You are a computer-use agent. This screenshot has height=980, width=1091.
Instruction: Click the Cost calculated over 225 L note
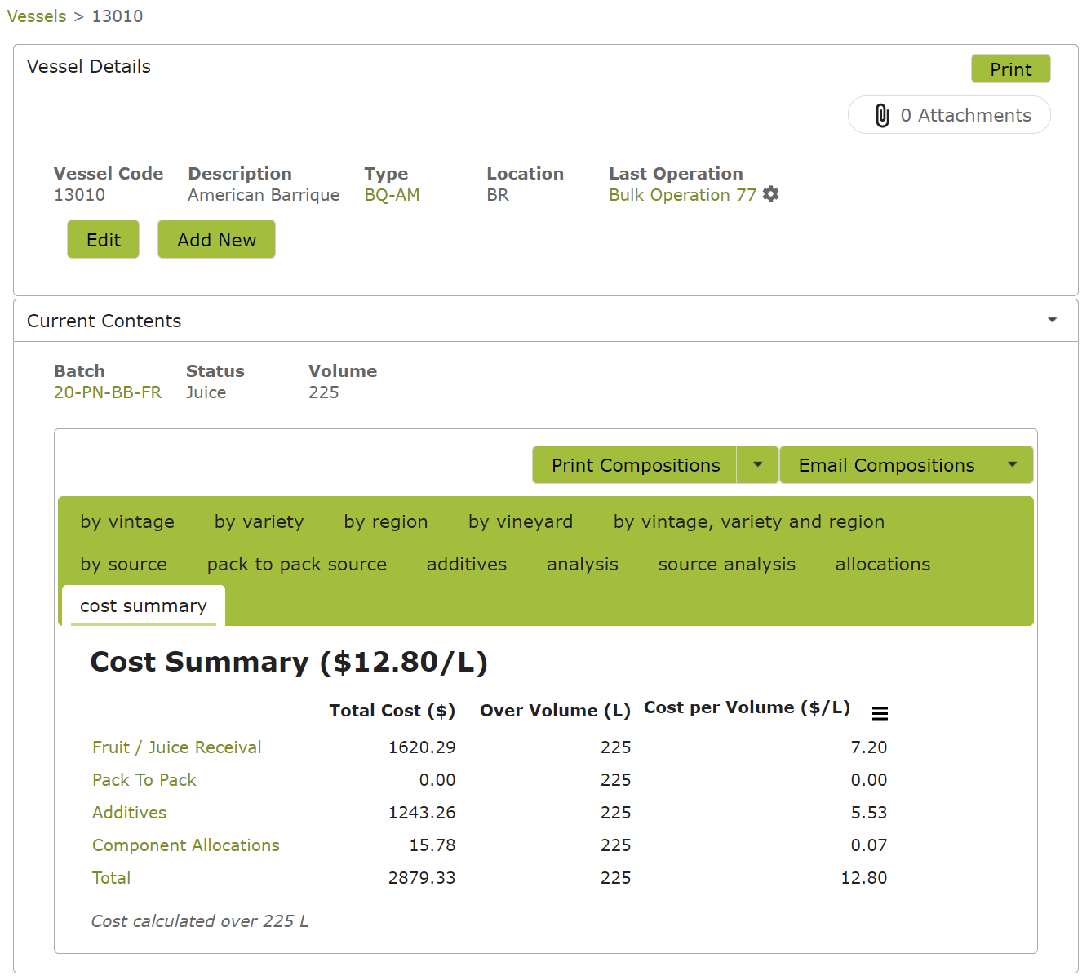click(200, 921)
